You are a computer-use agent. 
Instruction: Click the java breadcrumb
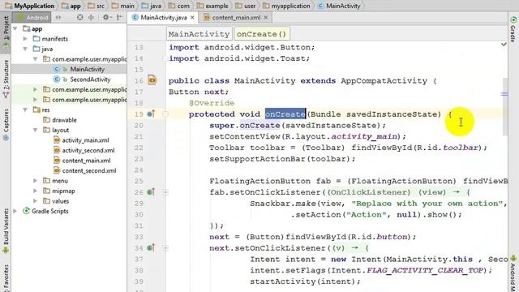[152, 6]
